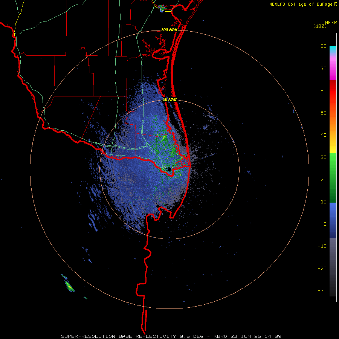Click the [dBZ] unit label
This screenshot has width=339, height=339.
click(x=320, y=26)
